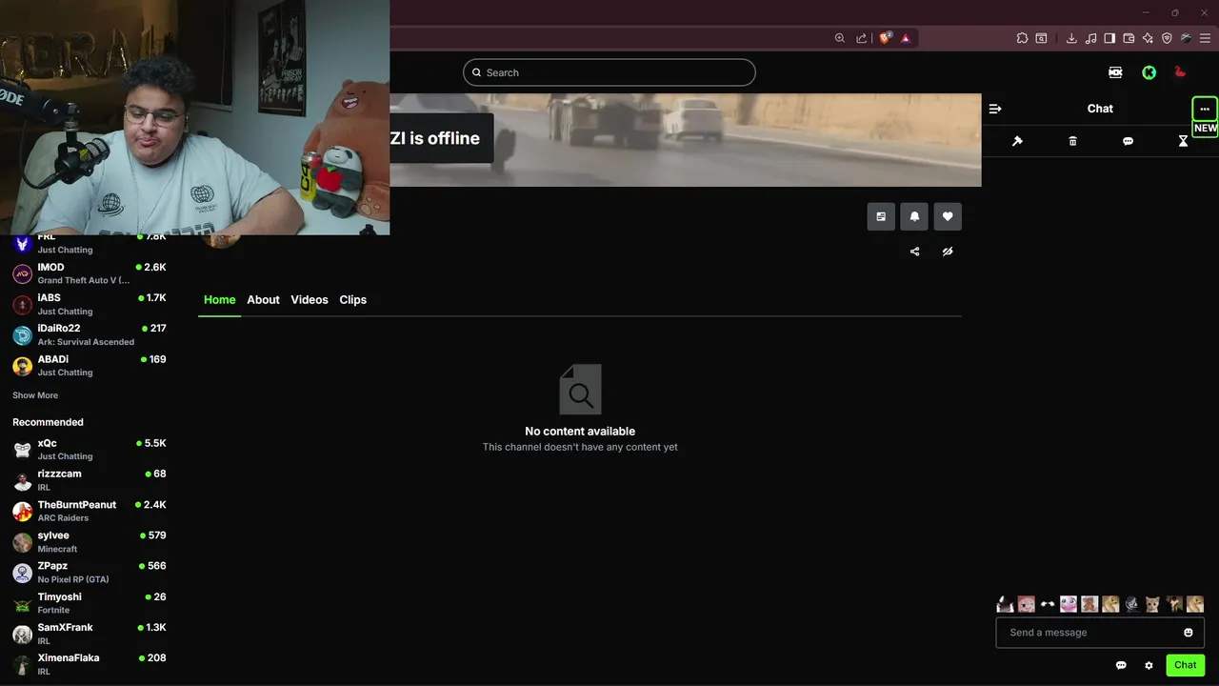Toggle the crossed-eye hide icon

pos(948,252)
